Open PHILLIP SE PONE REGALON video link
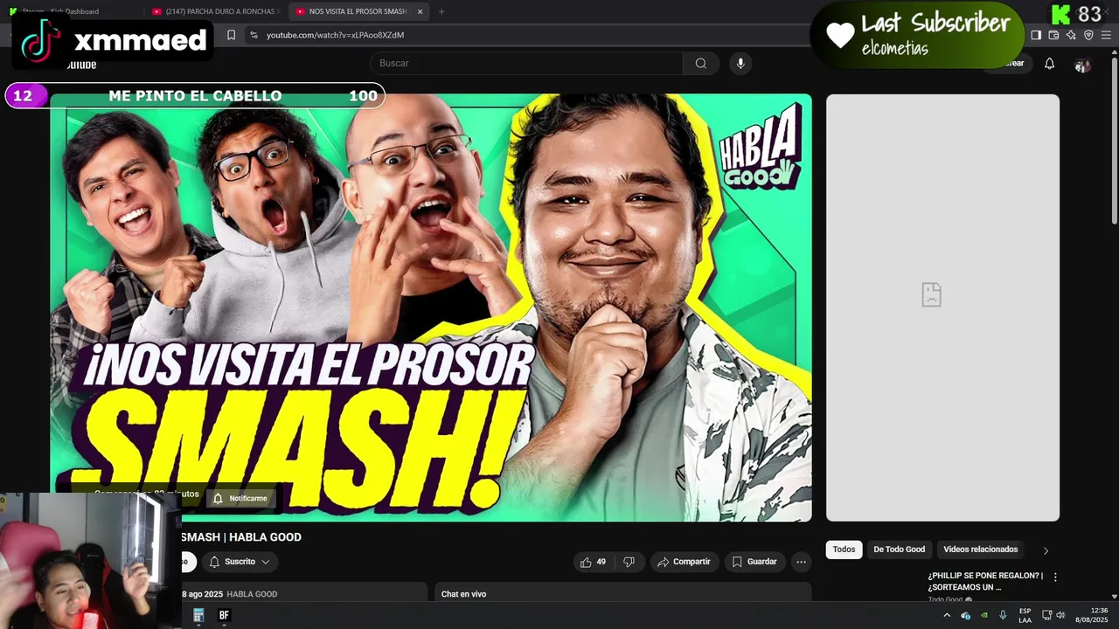The image size is (1119, 629). [x=985, y=582]
